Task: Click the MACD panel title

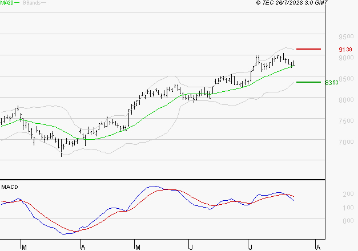Action: tap(10, 187)
